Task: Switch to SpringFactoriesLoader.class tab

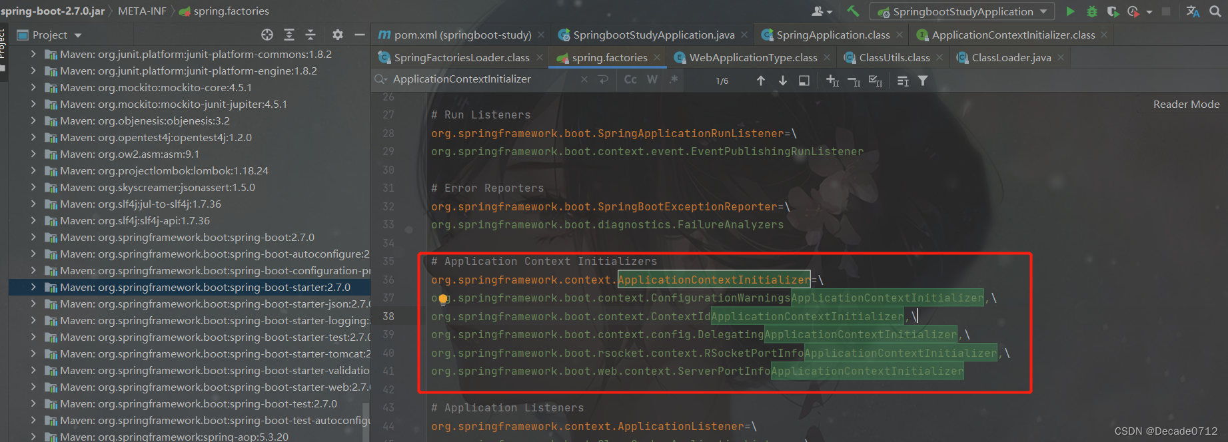Action: click(x=461, y=57)
